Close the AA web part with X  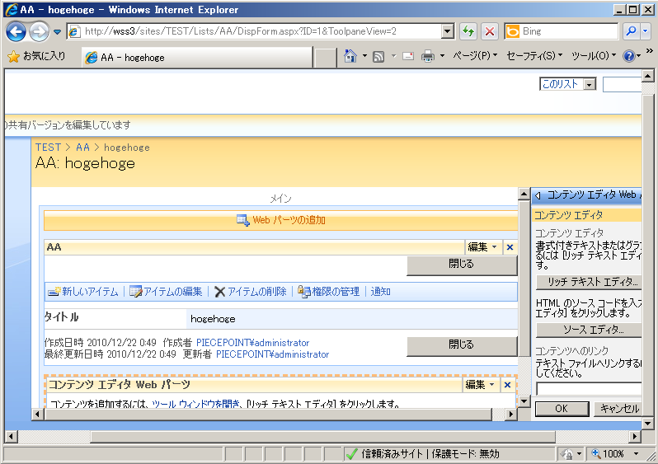pyautogui.click(x=510, y=247)
